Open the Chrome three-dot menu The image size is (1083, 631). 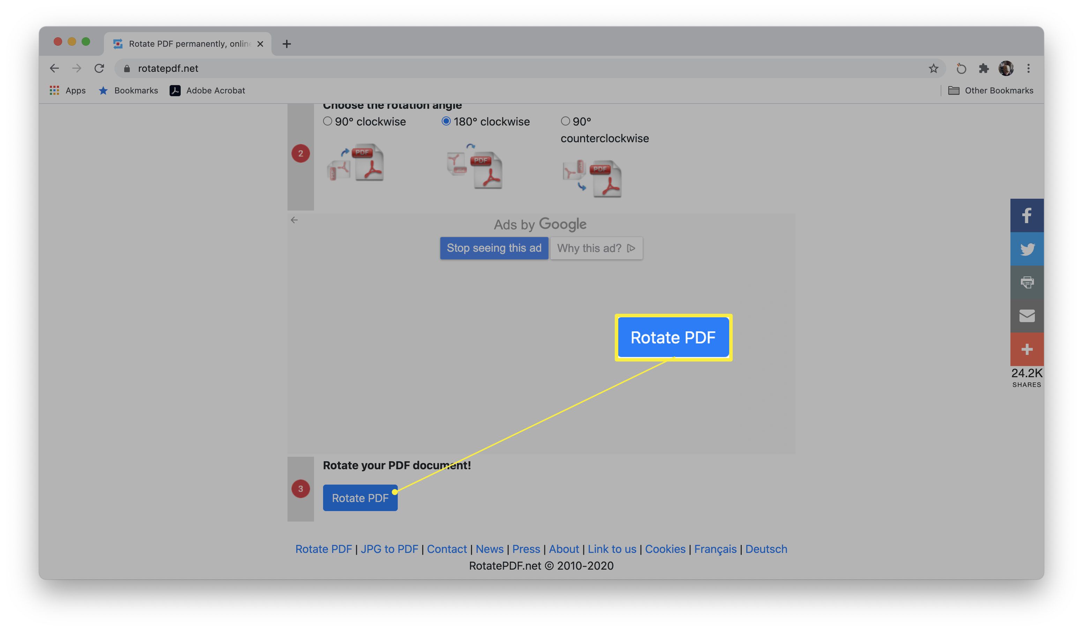click(x=1029, y=68)
